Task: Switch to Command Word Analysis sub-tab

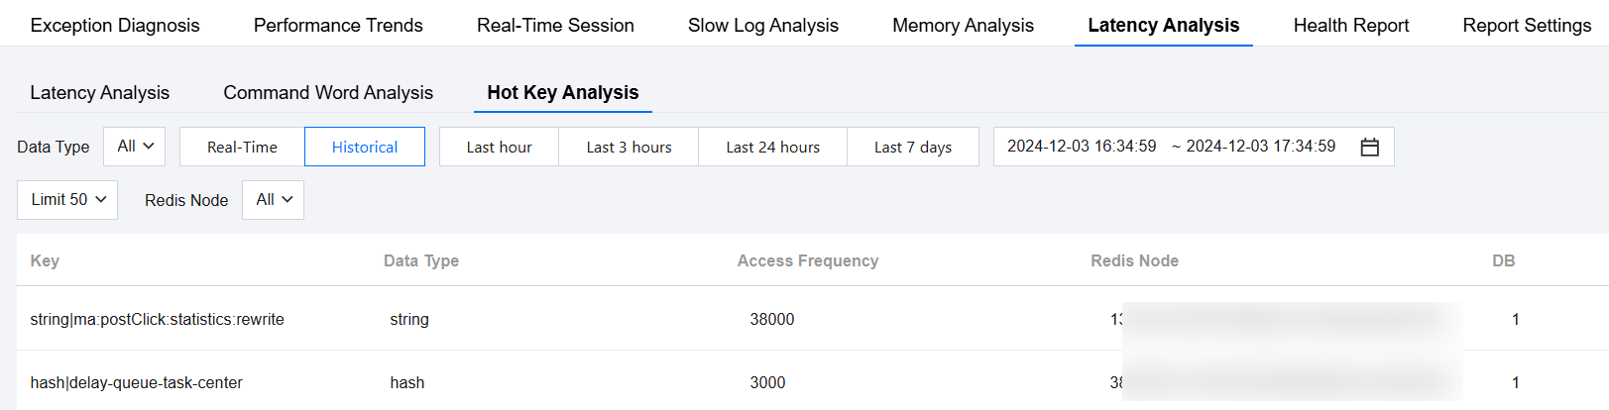Action: point(328,93)
